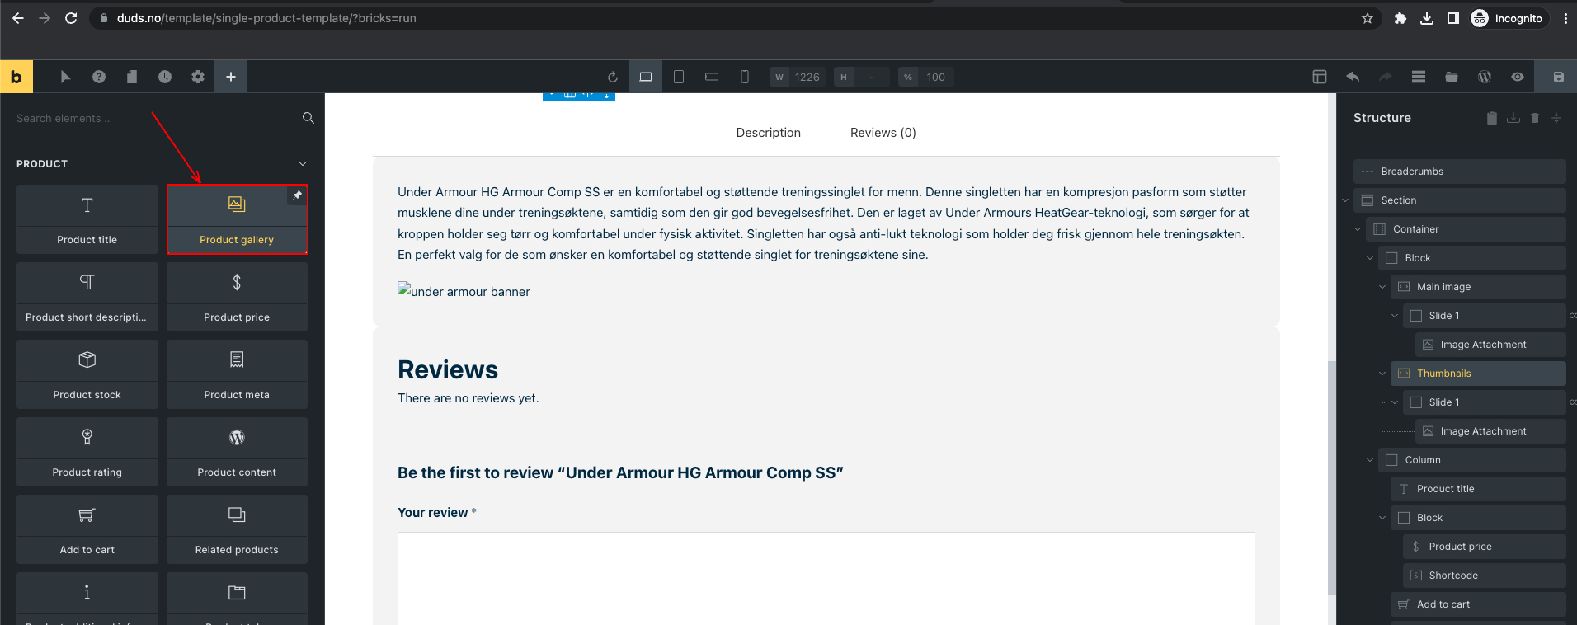
Task: Add the Add to cart element
Action: pos(87,529)
